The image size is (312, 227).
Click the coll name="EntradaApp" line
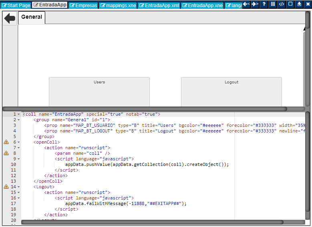click(92, 114)
